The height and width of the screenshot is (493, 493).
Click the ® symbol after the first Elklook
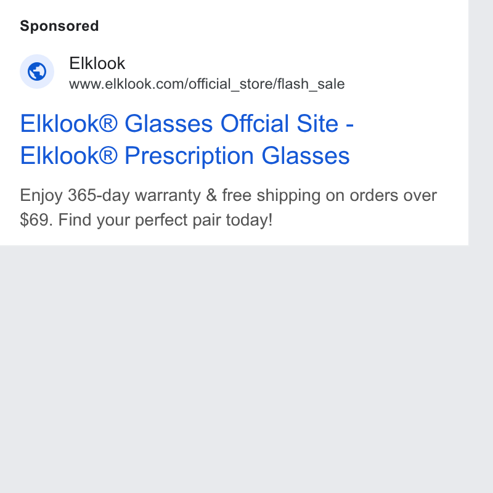coord(108,122)
